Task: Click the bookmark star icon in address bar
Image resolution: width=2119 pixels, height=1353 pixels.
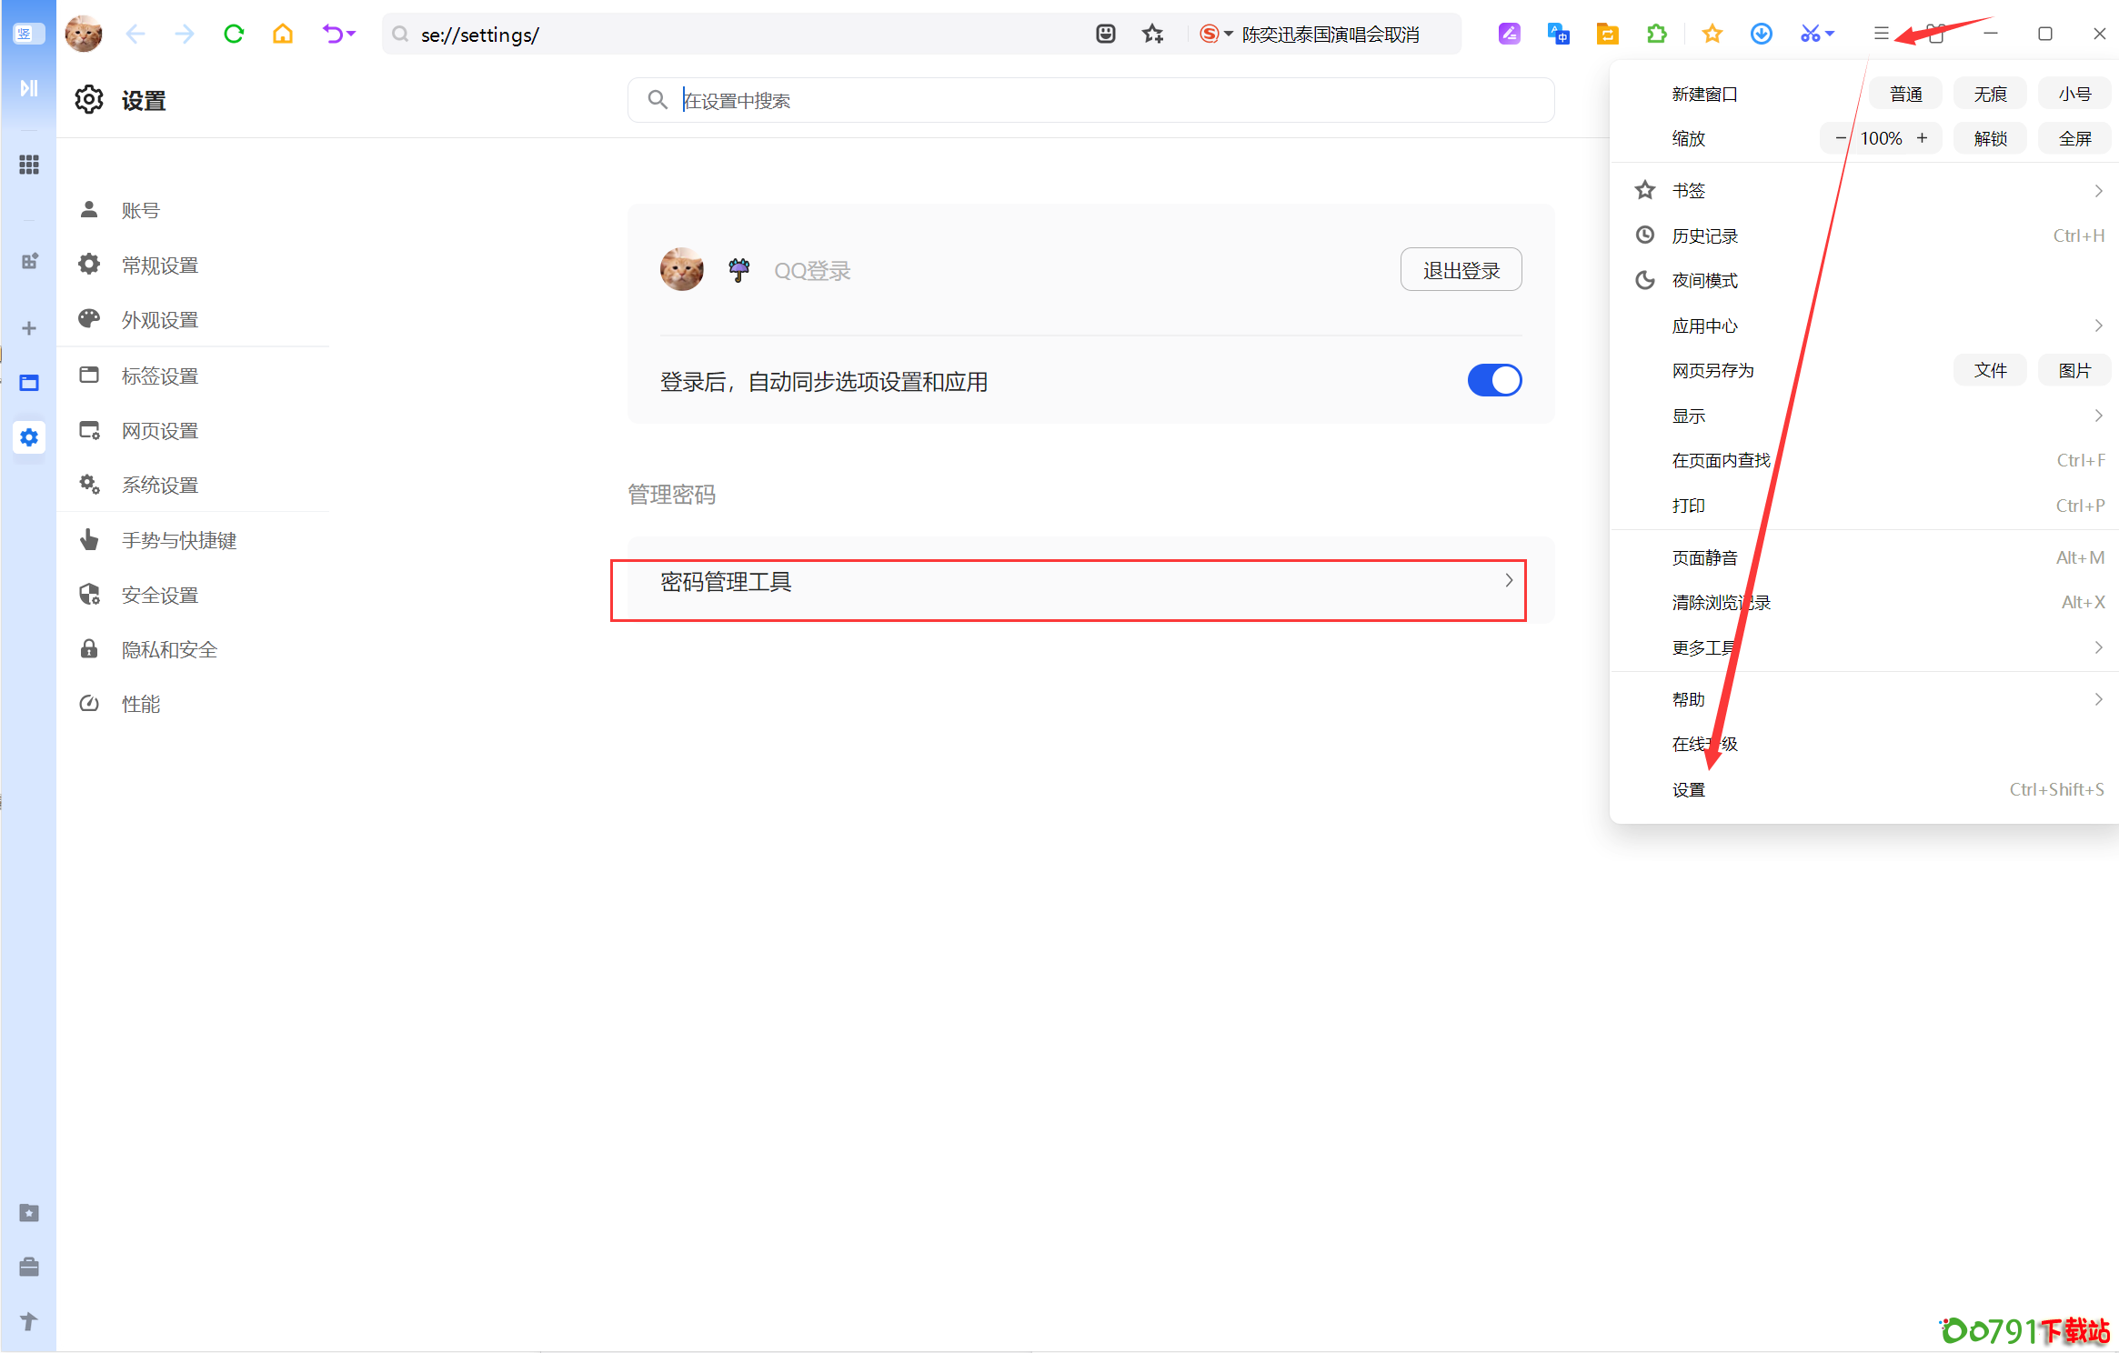Action: 1153,35
